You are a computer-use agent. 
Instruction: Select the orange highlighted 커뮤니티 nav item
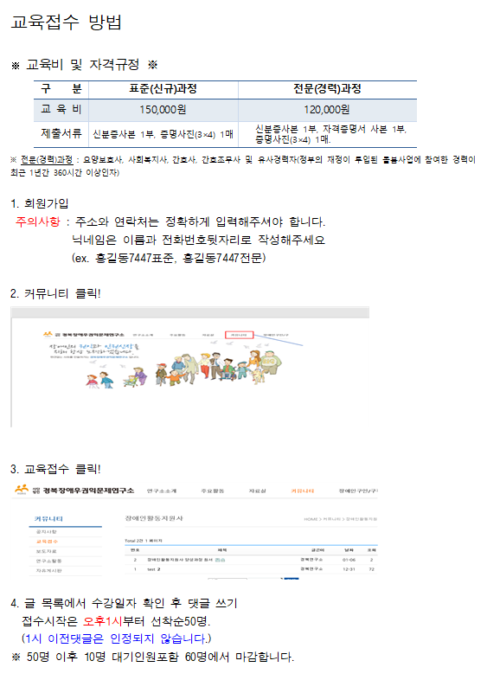tap(302, 491)
